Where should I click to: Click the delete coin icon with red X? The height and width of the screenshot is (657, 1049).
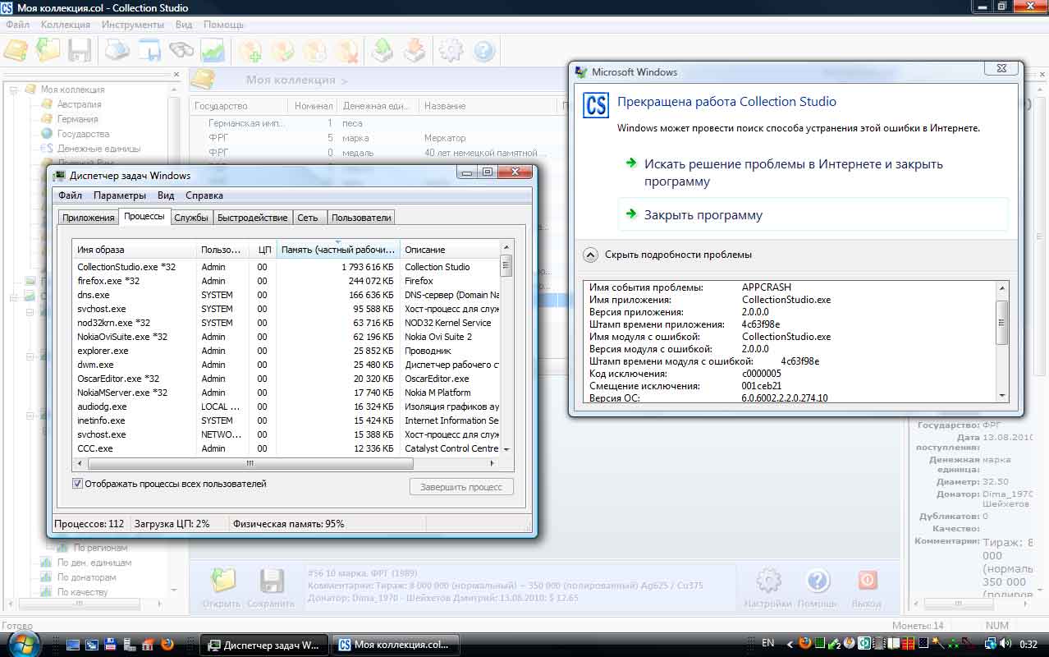coord(346,51)
